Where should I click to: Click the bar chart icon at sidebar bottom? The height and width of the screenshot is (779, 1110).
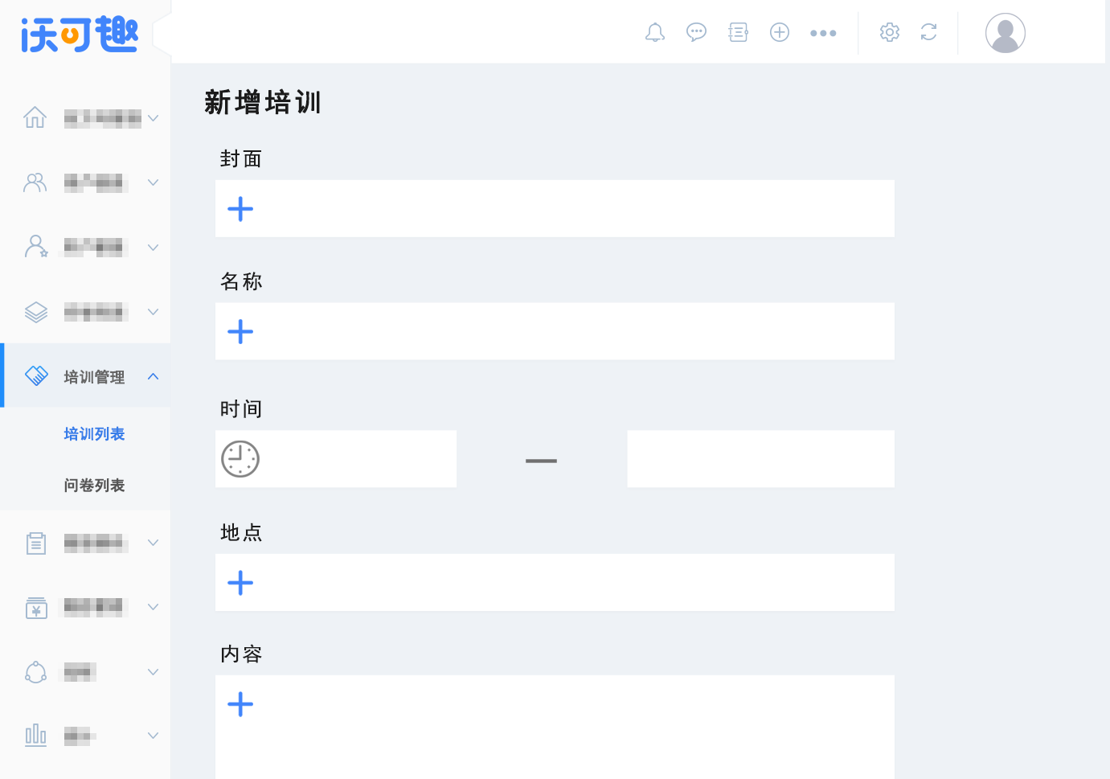(x=35, y=735)
